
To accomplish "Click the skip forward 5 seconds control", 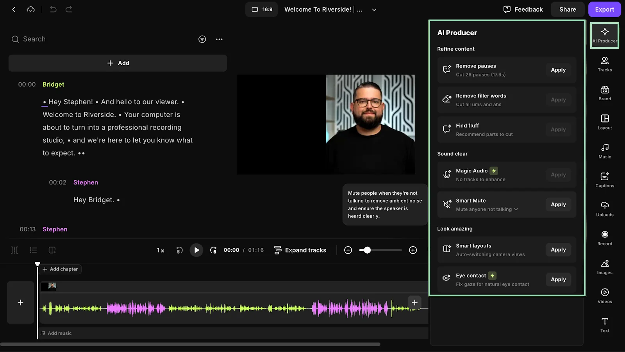I will 214,250.
